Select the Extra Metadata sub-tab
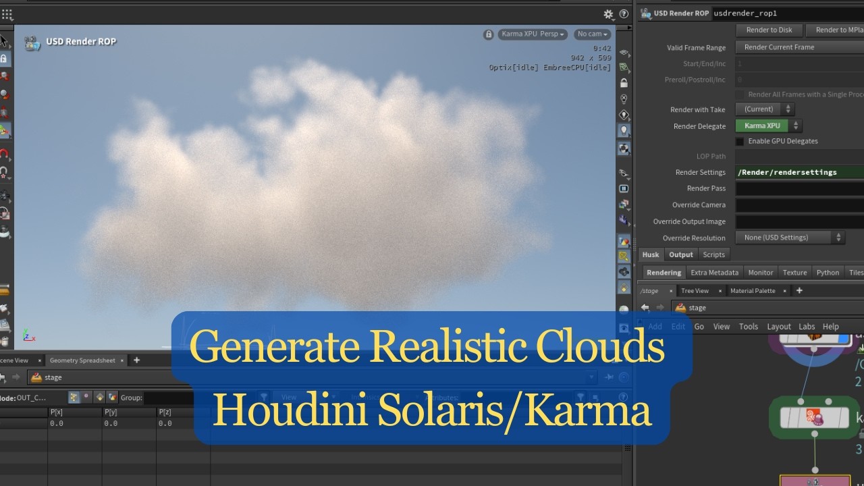864x486 pixels. [x=714, y=273]
